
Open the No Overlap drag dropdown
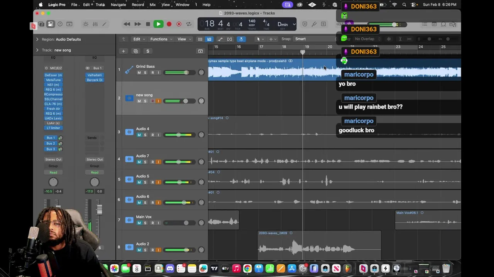pos(367,39)
